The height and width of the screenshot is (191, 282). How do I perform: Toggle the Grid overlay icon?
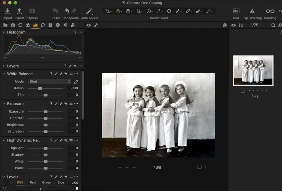pyautogui.click(x=236, y=11)
